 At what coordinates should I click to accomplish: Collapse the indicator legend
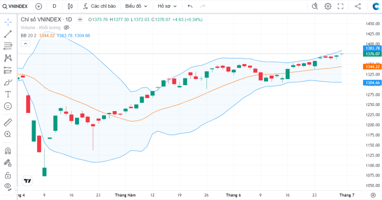pyautogui.click(x=25, y=44)
